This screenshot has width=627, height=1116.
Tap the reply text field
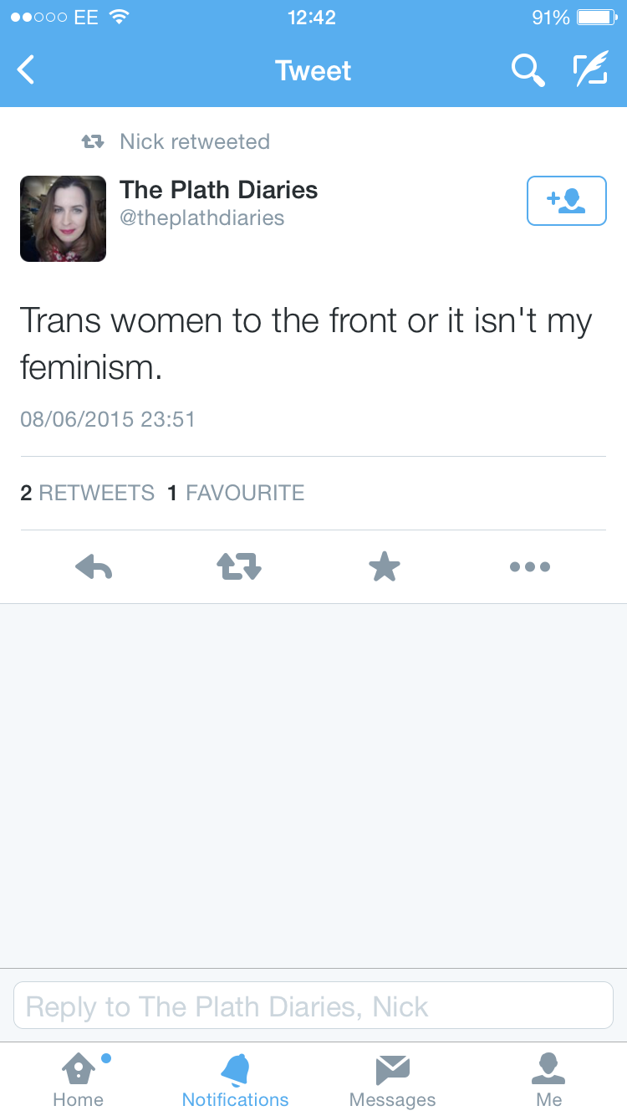pyautogui.click(x=313, y=1006)
